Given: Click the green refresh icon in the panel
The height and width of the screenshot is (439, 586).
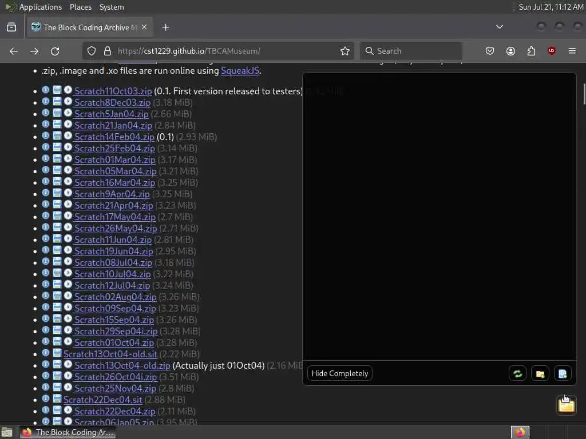Looking at the screenshot, I should pos(517,374).
